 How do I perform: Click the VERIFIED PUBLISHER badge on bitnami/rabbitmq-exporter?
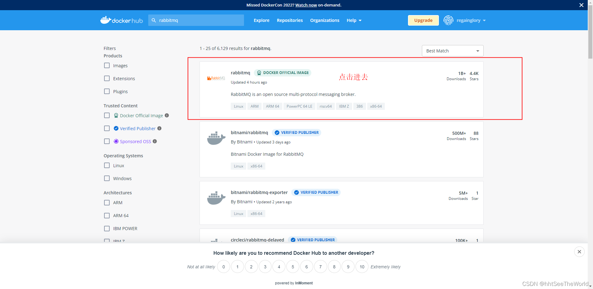[x=316, y=192]
